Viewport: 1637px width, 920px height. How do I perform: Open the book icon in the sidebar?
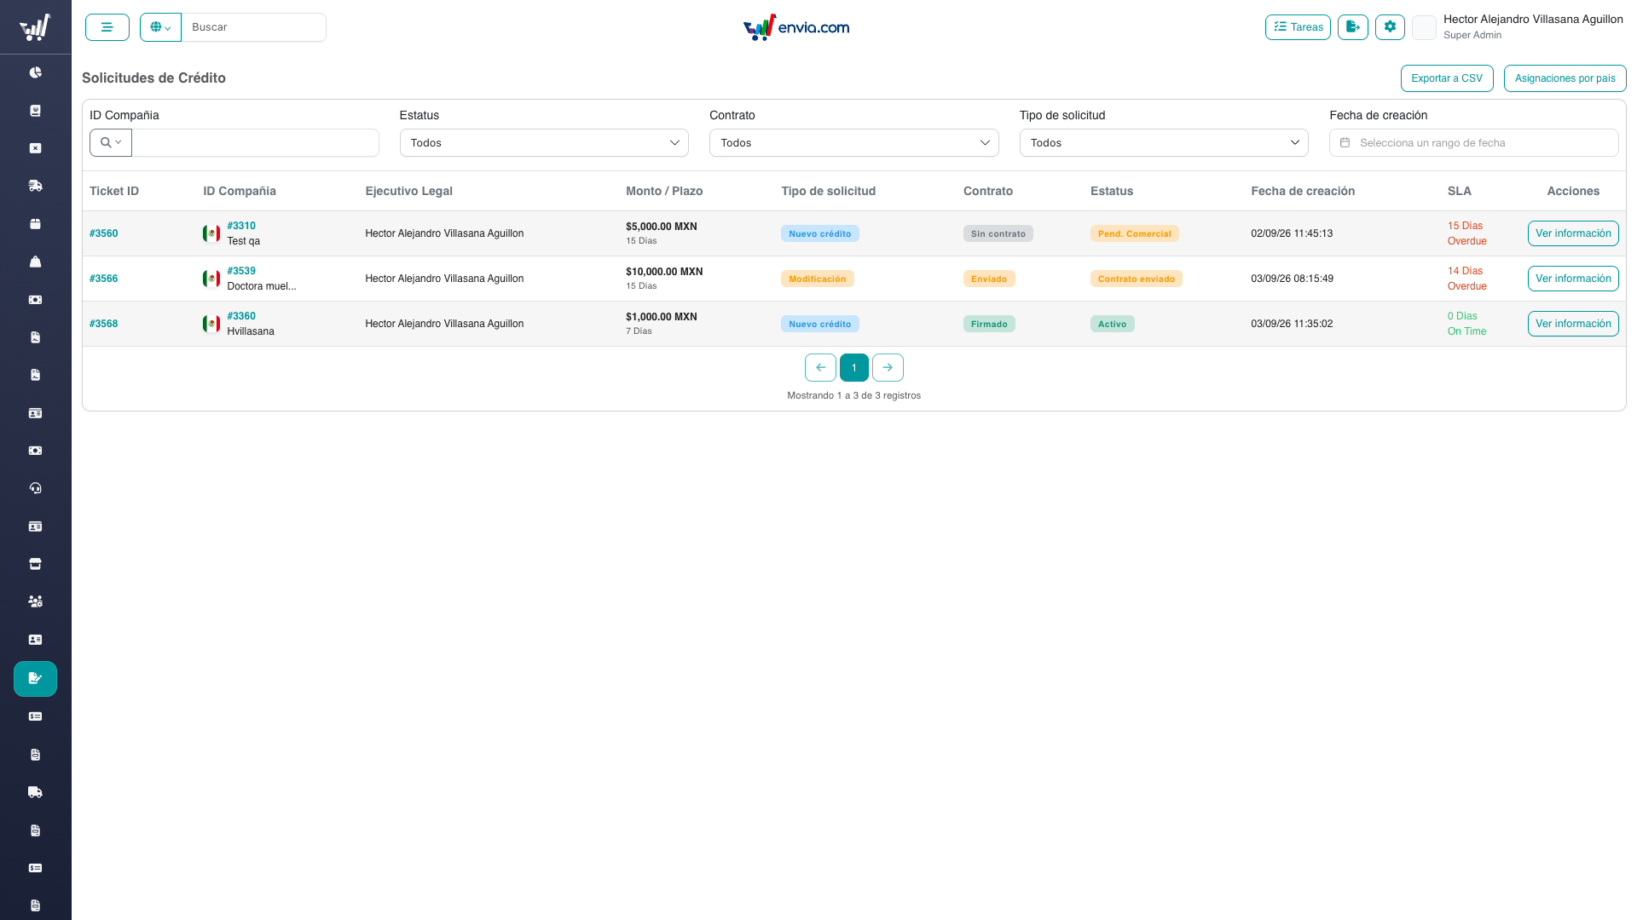click(x=35, y=111)
